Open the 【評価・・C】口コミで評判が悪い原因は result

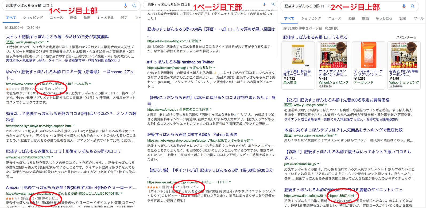(x=211, y=32)
